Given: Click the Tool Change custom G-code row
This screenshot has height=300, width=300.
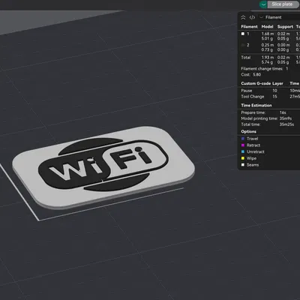Looking at the screenshot, I should [x=270, y=97].
